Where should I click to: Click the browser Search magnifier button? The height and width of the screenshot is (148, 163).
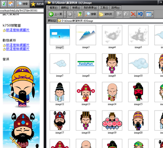pyautogui.click(x=22, y=4)
